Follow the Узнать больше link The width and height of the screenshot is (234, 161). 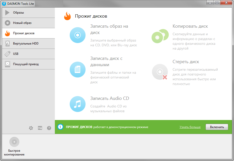tap(190, 127)
